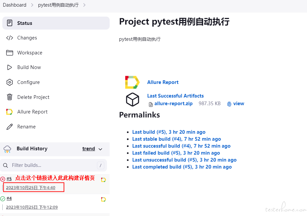Click the 987.35 KB file size text
The image size is (307, 216).
(210, 104)
